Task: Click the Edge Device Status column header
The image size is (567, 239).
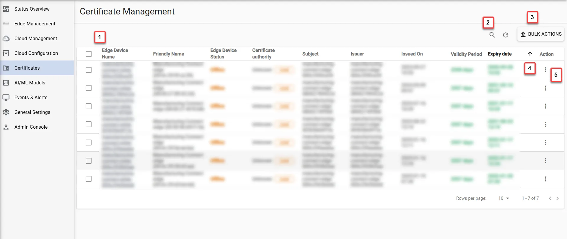Action: click(x=224, y=54)
